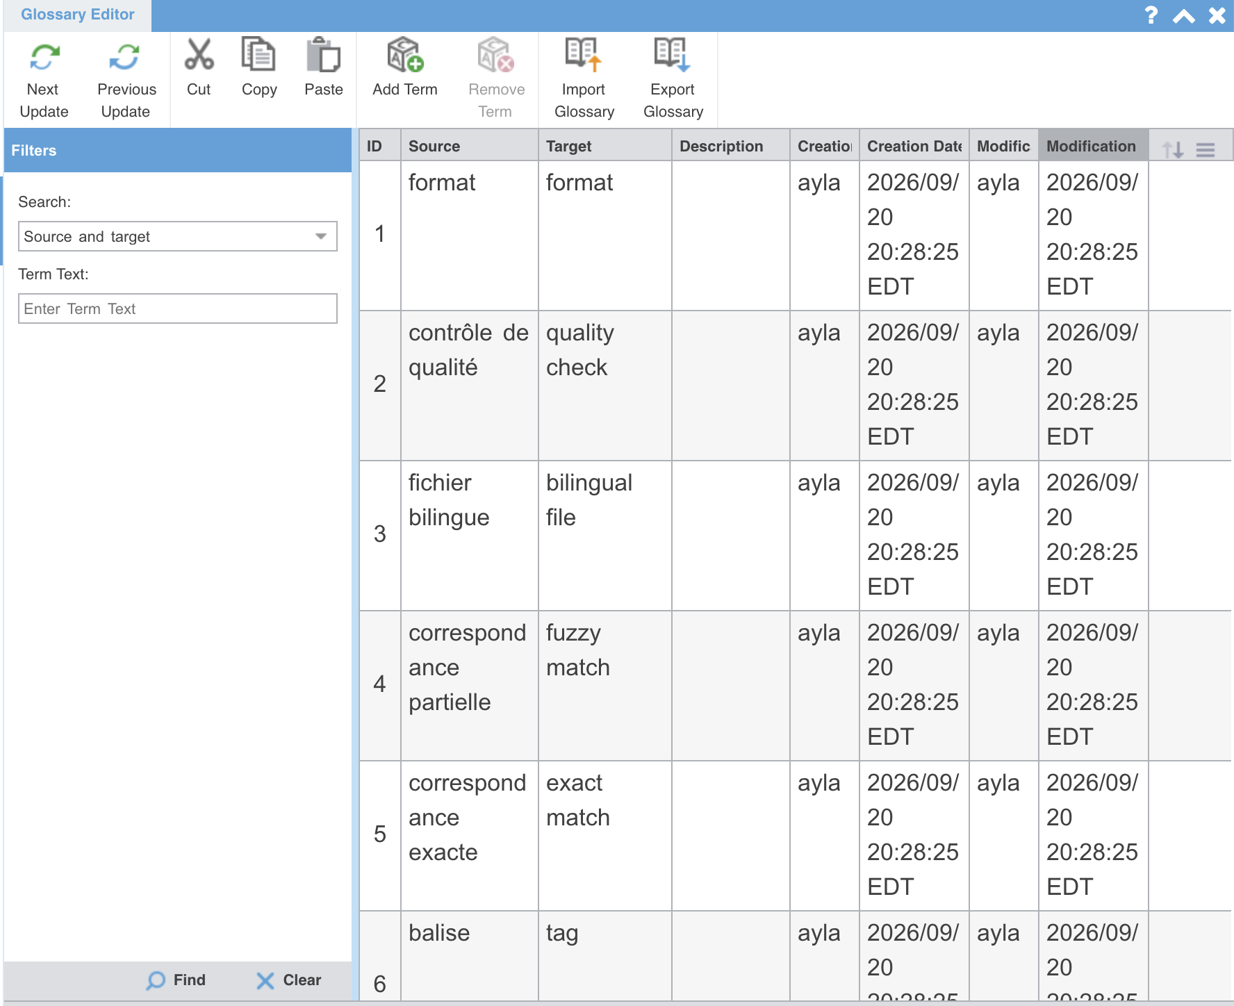Image resolution: width=1234 pixels, height=1006 pixels.
Task: Click the Find button
Action: (176, 980)
